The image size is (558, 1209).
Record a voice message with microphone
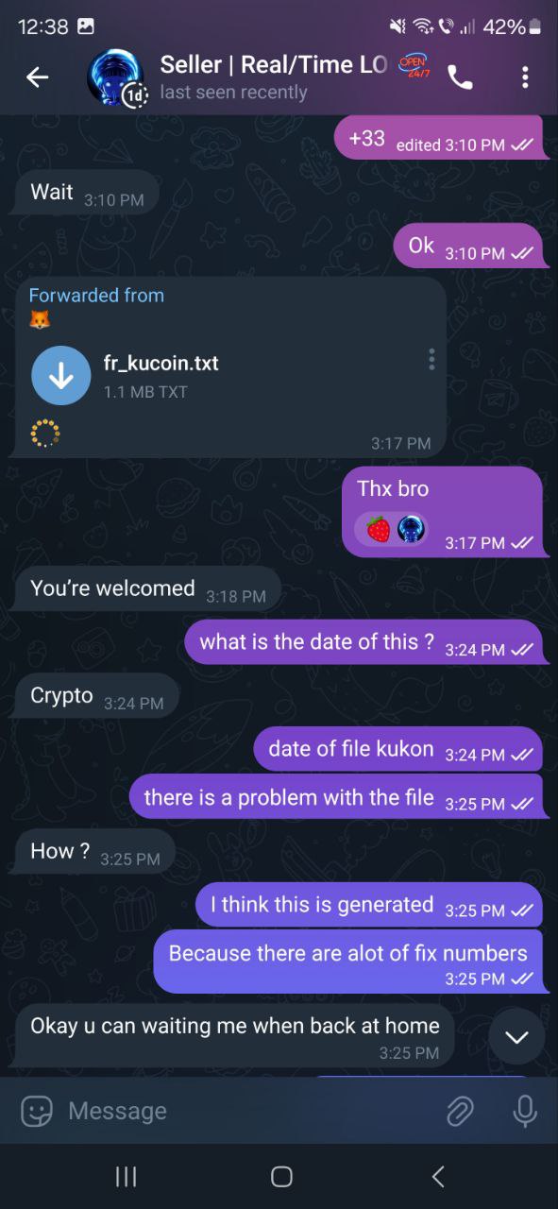(524, 1111)
